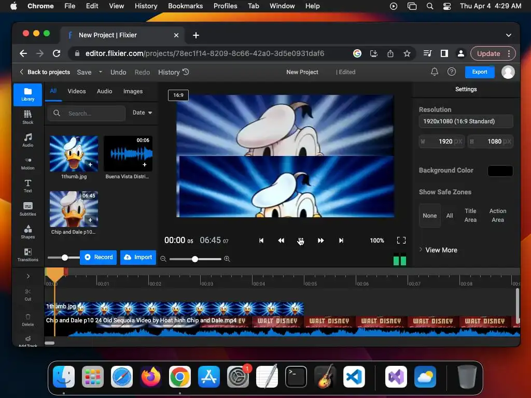The width and height of the screenshot is (531, 398).
Task: Open the Audio panel in sidebar
Action: 28,140
